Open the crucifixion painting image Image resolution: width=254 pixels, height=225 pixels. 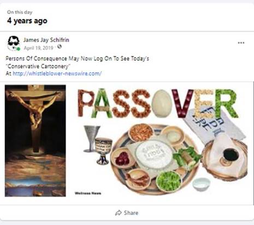(36, 141)
